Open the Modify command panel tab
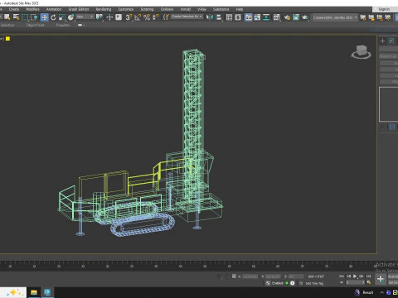This screenshot has width=398, height=298. coord(391,41)
